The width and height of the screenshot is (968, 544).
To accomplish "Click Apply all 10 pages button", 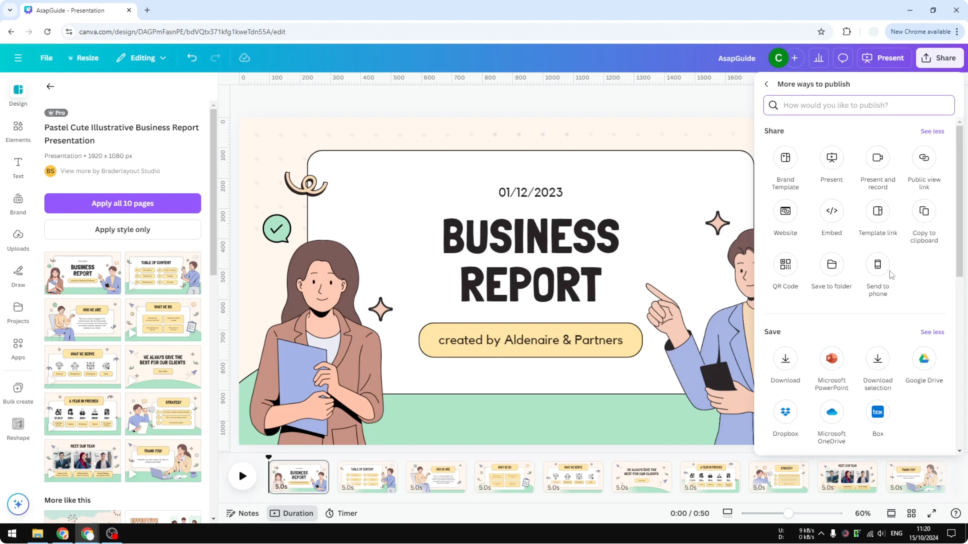I will (x=123, y=203).
